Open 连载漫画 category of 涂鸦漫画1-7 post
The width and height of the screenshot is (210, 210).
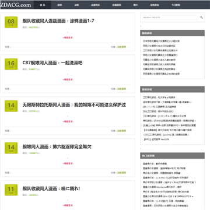pos(121,47)
